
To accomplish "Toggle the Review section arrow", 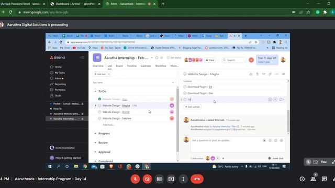I will pos(95,143).
